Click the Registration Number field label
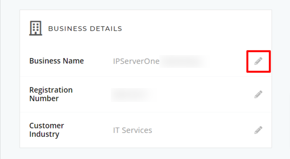Image resolution: width=290 pixels, height=159 pixels. (51, 94)
